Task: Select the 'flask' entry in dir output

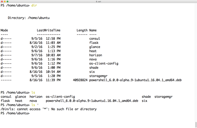Action: click(x=94, y=43)
